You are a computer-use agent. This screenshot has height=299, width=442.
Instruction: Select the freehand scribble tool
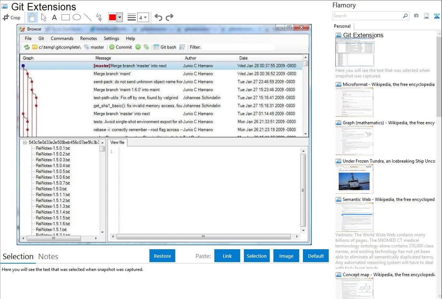point(99,17)
